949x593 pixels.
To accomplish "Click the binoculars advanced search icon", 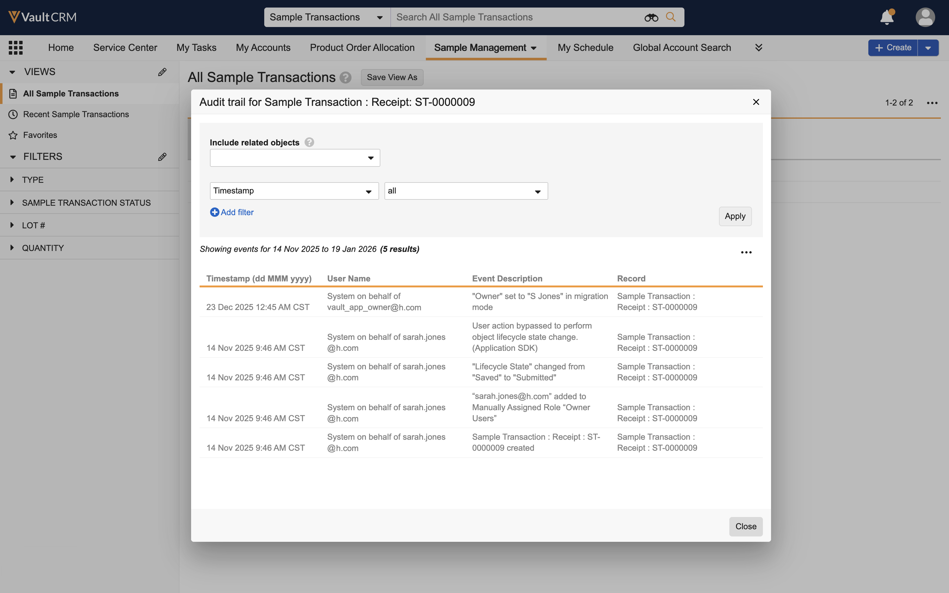I will click(651, 18).
